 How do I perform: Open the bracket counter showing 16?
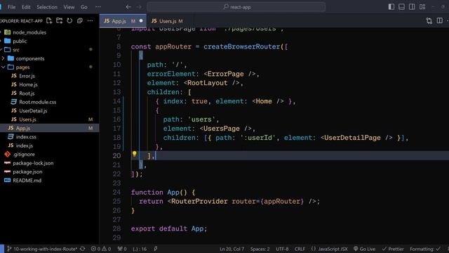coord(140,249)
